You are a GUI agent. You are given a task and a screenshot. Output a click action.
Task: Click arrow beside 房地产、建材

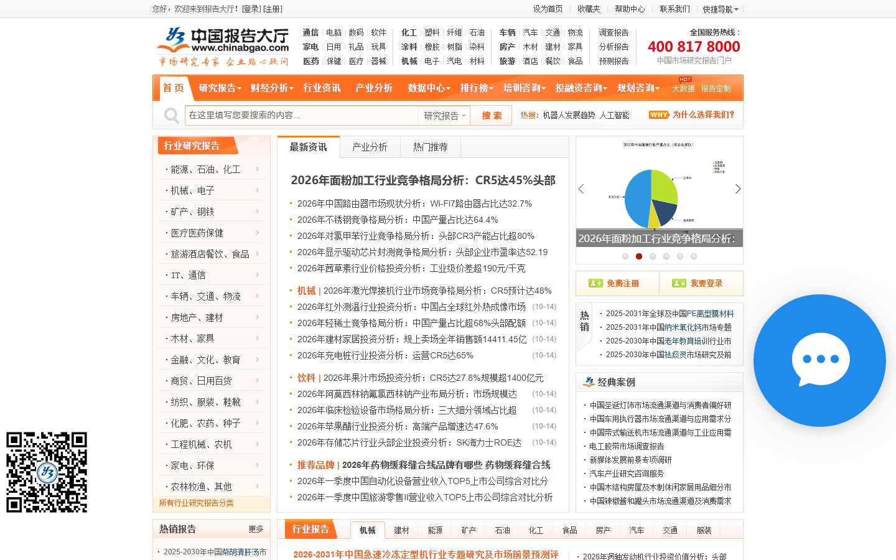click(257, 317)
